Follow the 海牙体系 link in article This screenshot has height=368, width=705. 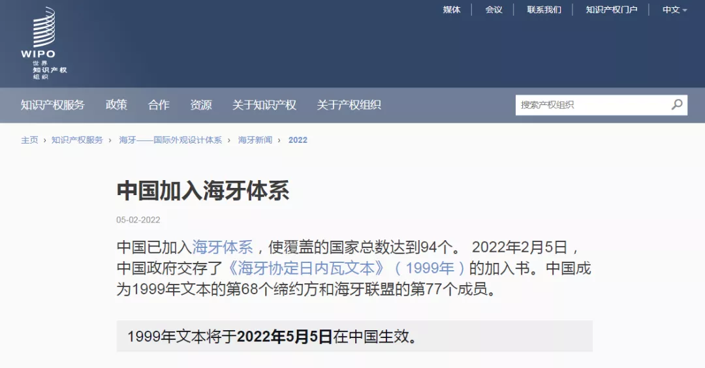[x=223, y=247]
